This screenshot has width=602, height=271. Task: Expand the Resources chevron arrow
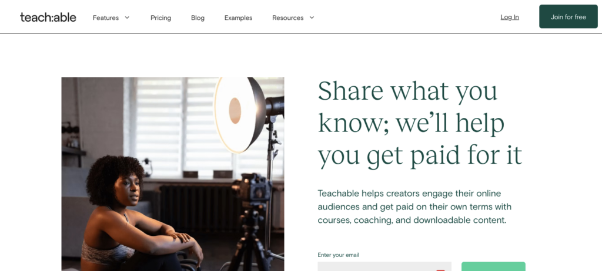pyautogui.click(x=312, y=18)
